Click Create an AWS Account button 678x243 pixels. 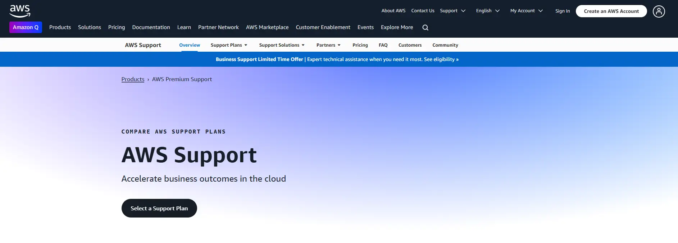click(611, 11)
